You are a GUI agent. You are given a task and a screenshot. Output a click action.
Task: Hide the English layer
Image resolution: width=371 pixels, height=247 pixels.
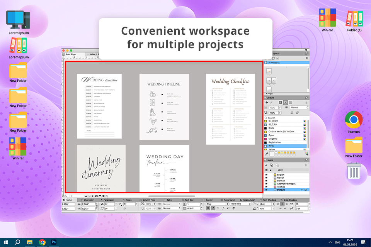[266, 175]
